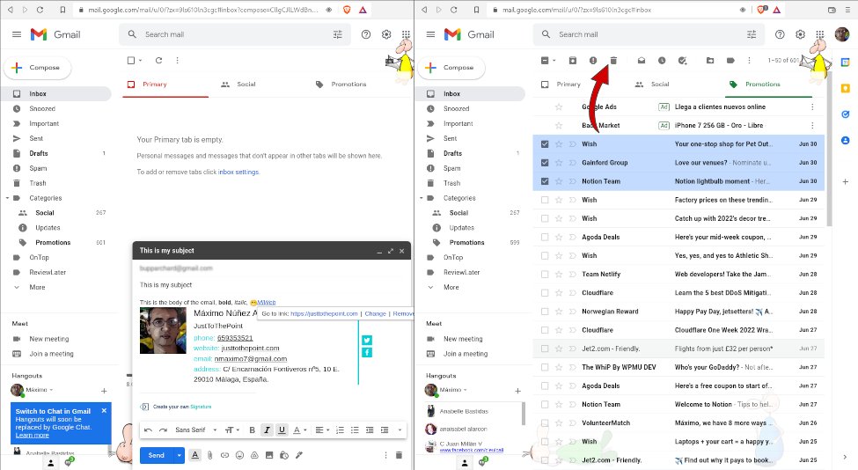
Task: Open text color dropdown in compose toolbar
Action: tap(299, 430)
